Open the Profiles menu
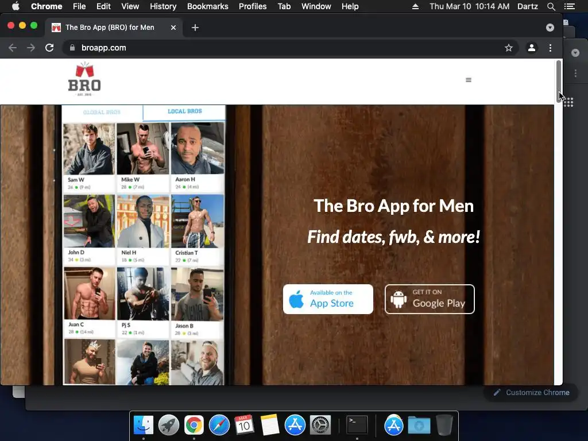The image size is (588, 441). 253,6
